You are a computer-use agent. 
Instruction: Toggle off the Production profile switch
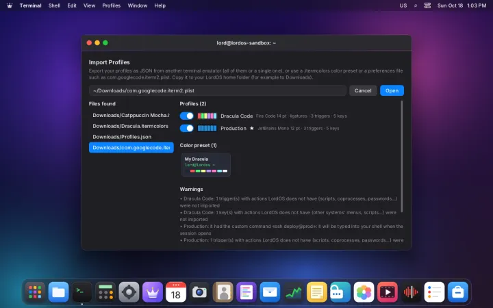[x=187, y=128]
